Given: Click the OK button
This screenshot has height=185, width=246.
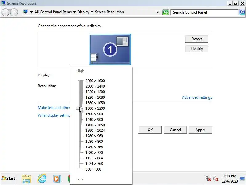Looking at the screenshot, I should pos(150,130).
